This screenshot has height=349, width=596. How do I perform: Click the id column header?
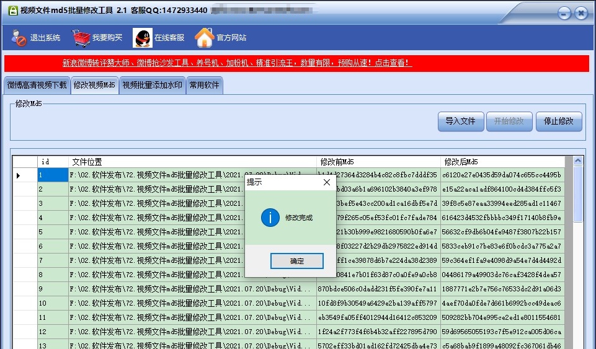(x=53, y=162)
